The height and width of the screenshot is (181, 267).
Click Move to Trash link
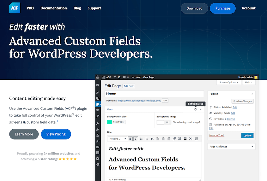(x=217, y=136)
